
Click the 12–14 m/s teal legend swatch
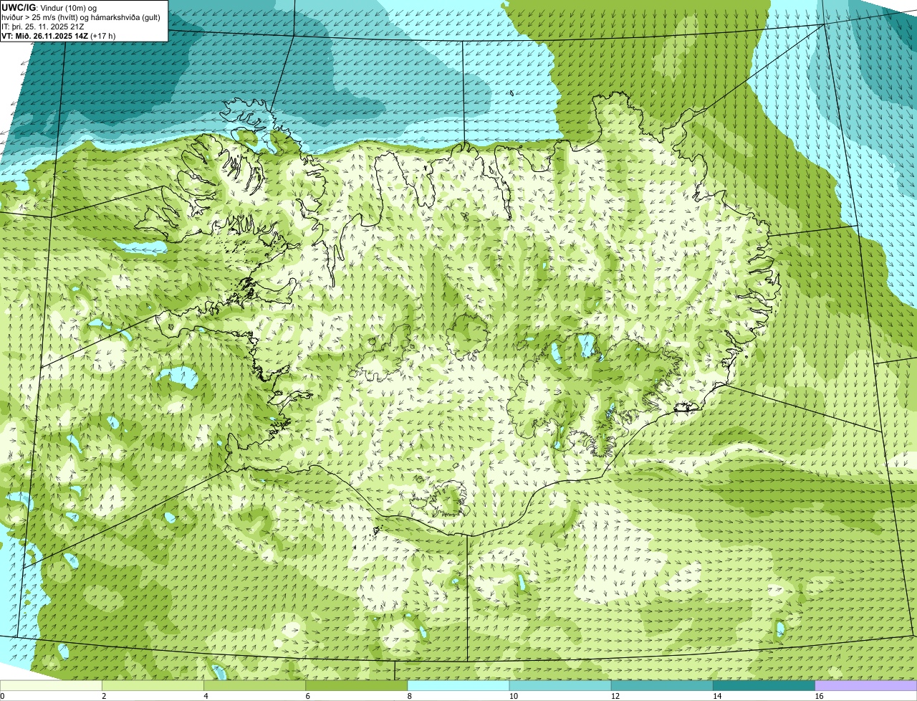[x=662, y=686]
